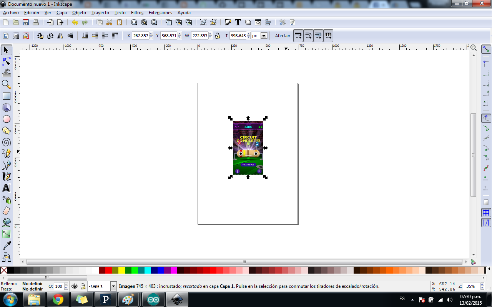Open the Capa menu
This screenshot has height=307, width=492.
(x=61, y=13)
